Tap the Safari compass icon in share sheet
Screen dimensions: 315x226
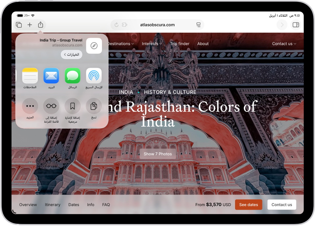click(x=94, y=46)
